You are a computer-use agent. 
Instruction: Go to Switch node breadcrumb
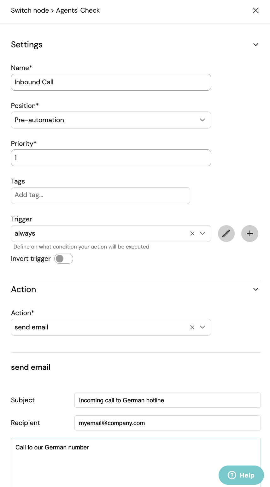pyautogui.click(x=30, y=10)
